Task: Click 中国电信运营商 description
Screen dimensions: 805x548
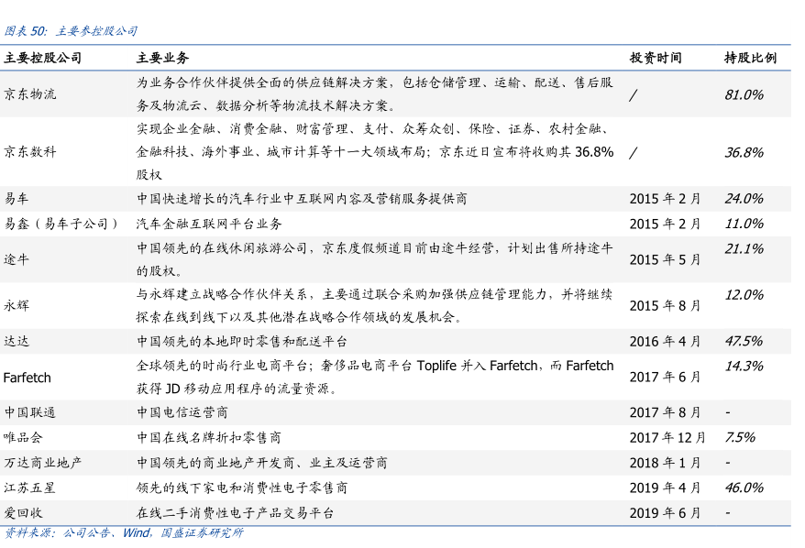Action: [182, 412]
